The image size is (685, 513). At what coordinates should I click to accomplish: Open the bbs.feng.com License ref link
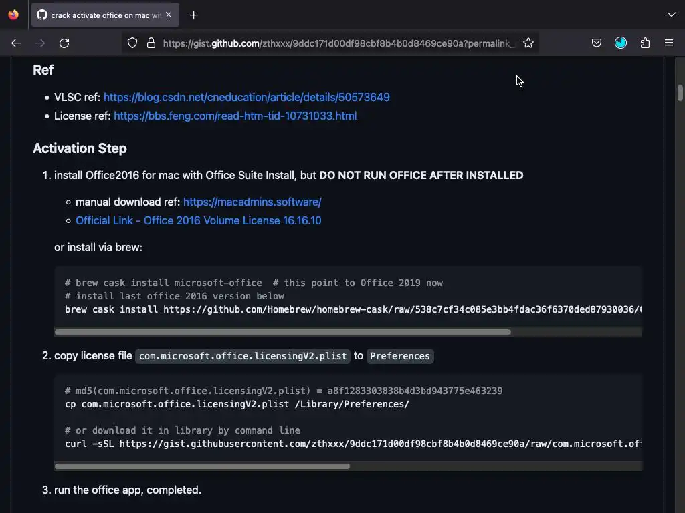pos(235,116)
